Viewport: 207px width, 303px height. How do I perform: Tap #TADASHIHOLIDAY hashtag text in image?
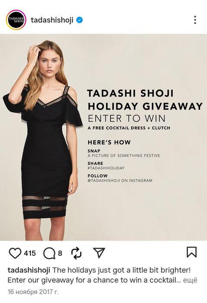click(x=106, y=168)
